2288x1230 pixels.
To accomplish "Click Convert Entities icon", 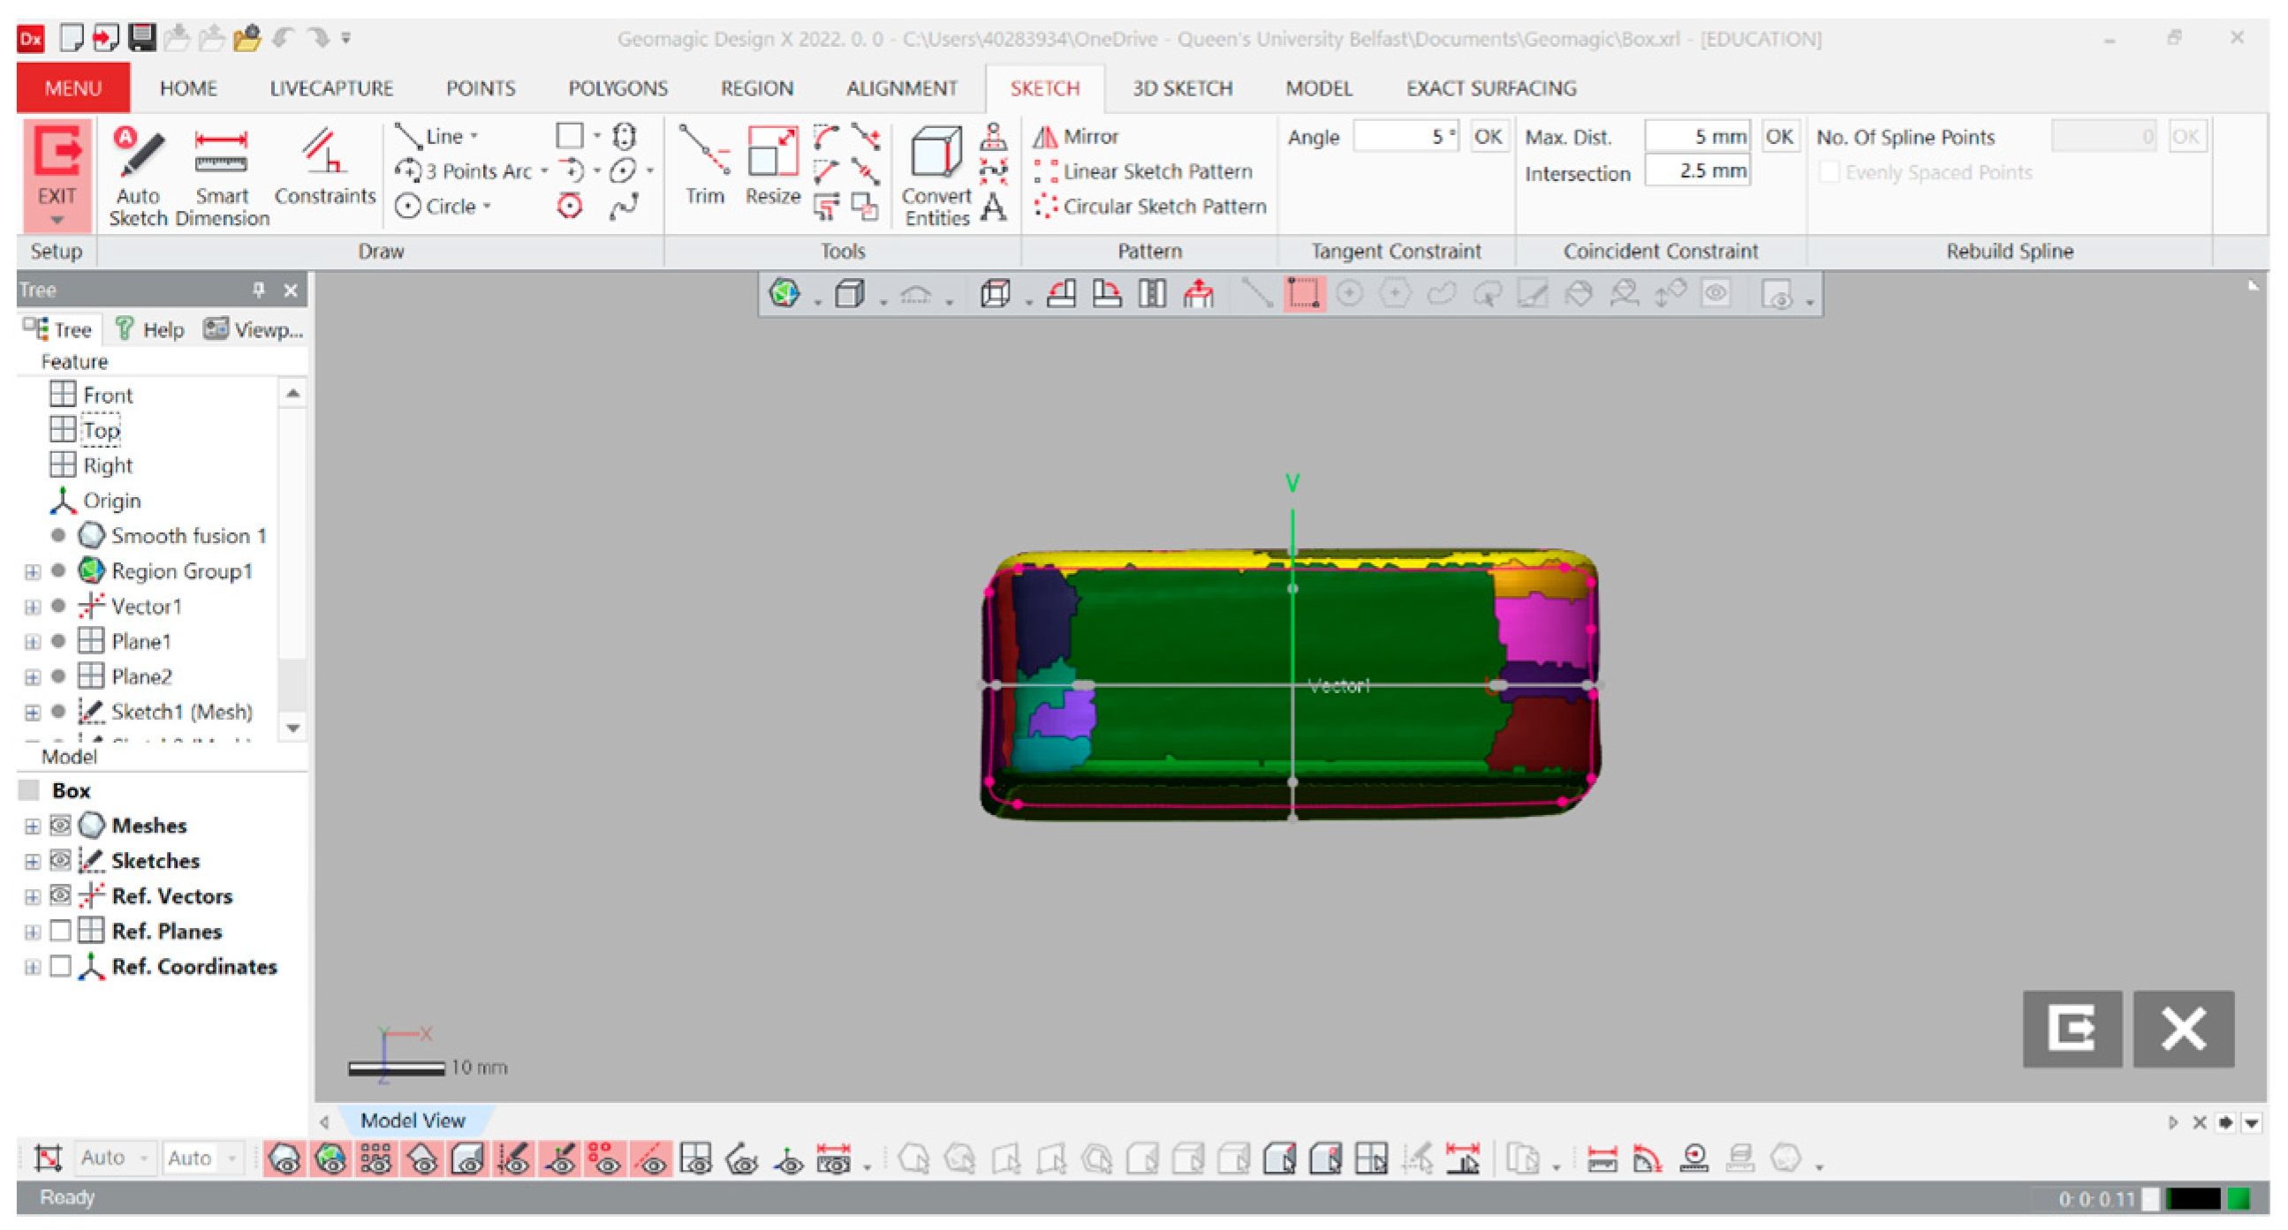I will [936, 153].
